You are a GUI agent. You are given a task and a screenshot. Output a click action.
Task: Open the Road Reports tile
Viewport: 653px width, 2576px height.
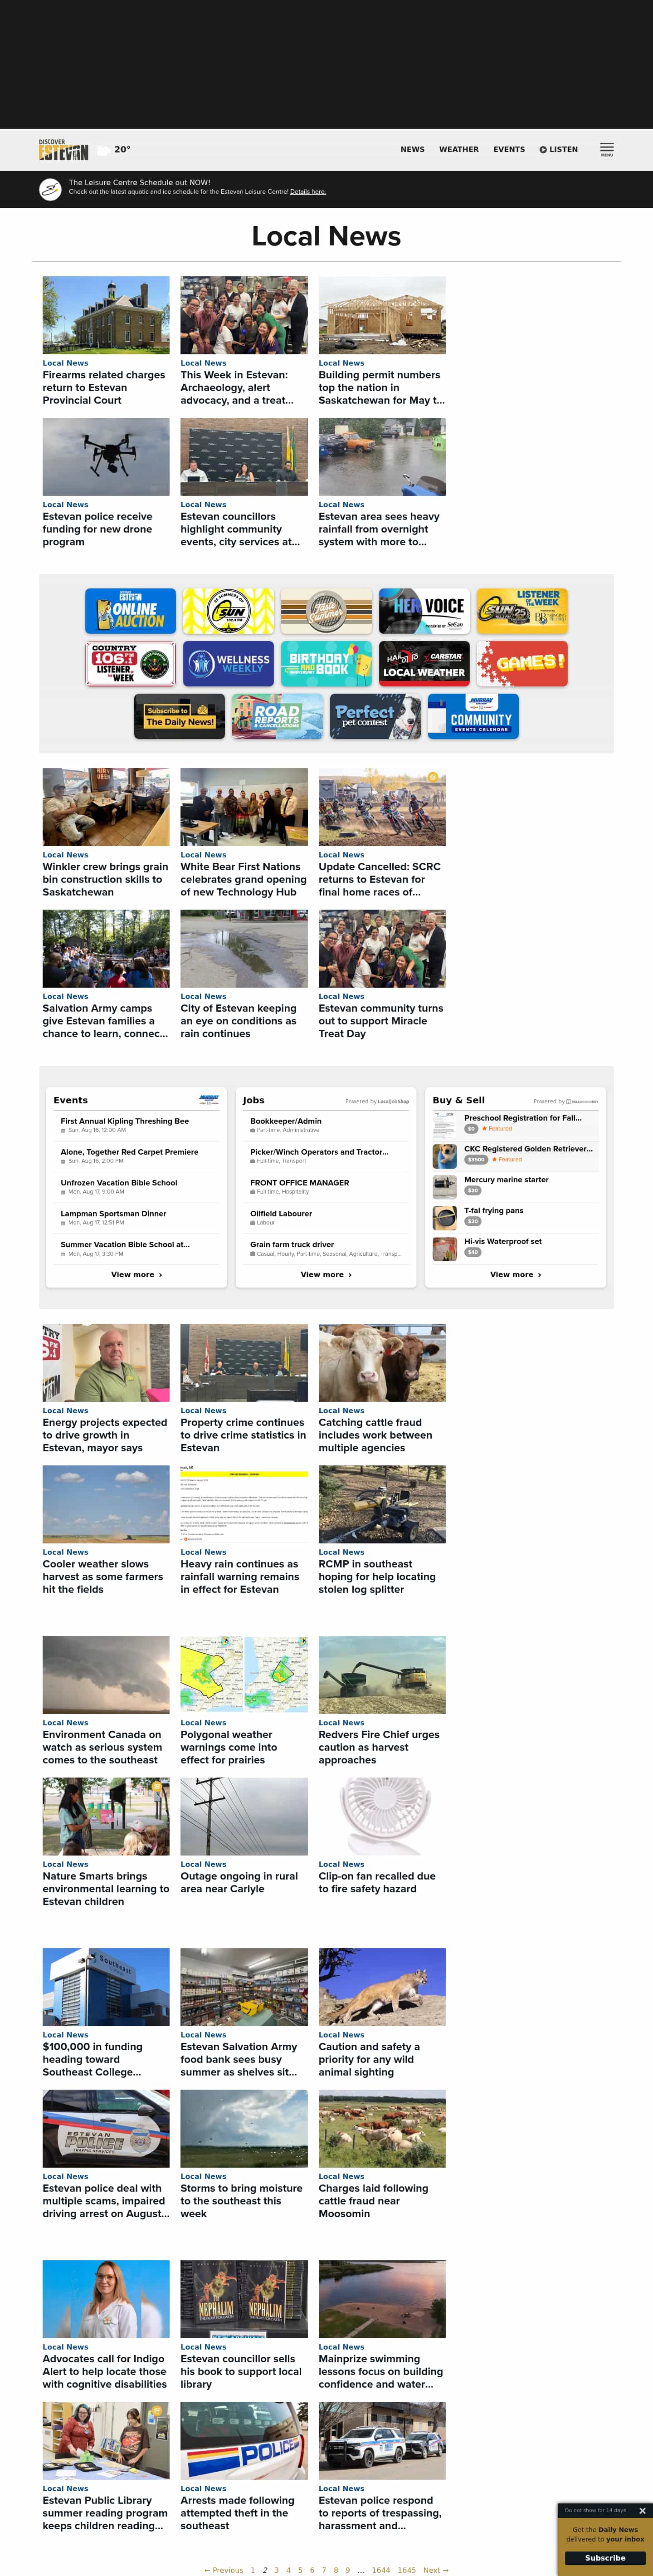(x=277, y=716)
